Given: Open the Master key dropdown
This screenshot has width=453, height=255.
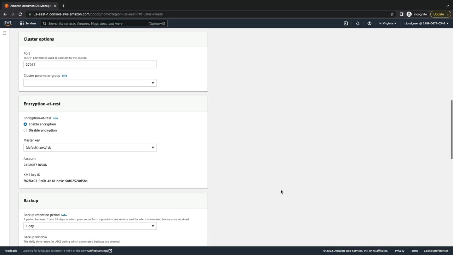Looking at the screenshot, I should pos(90,148).
